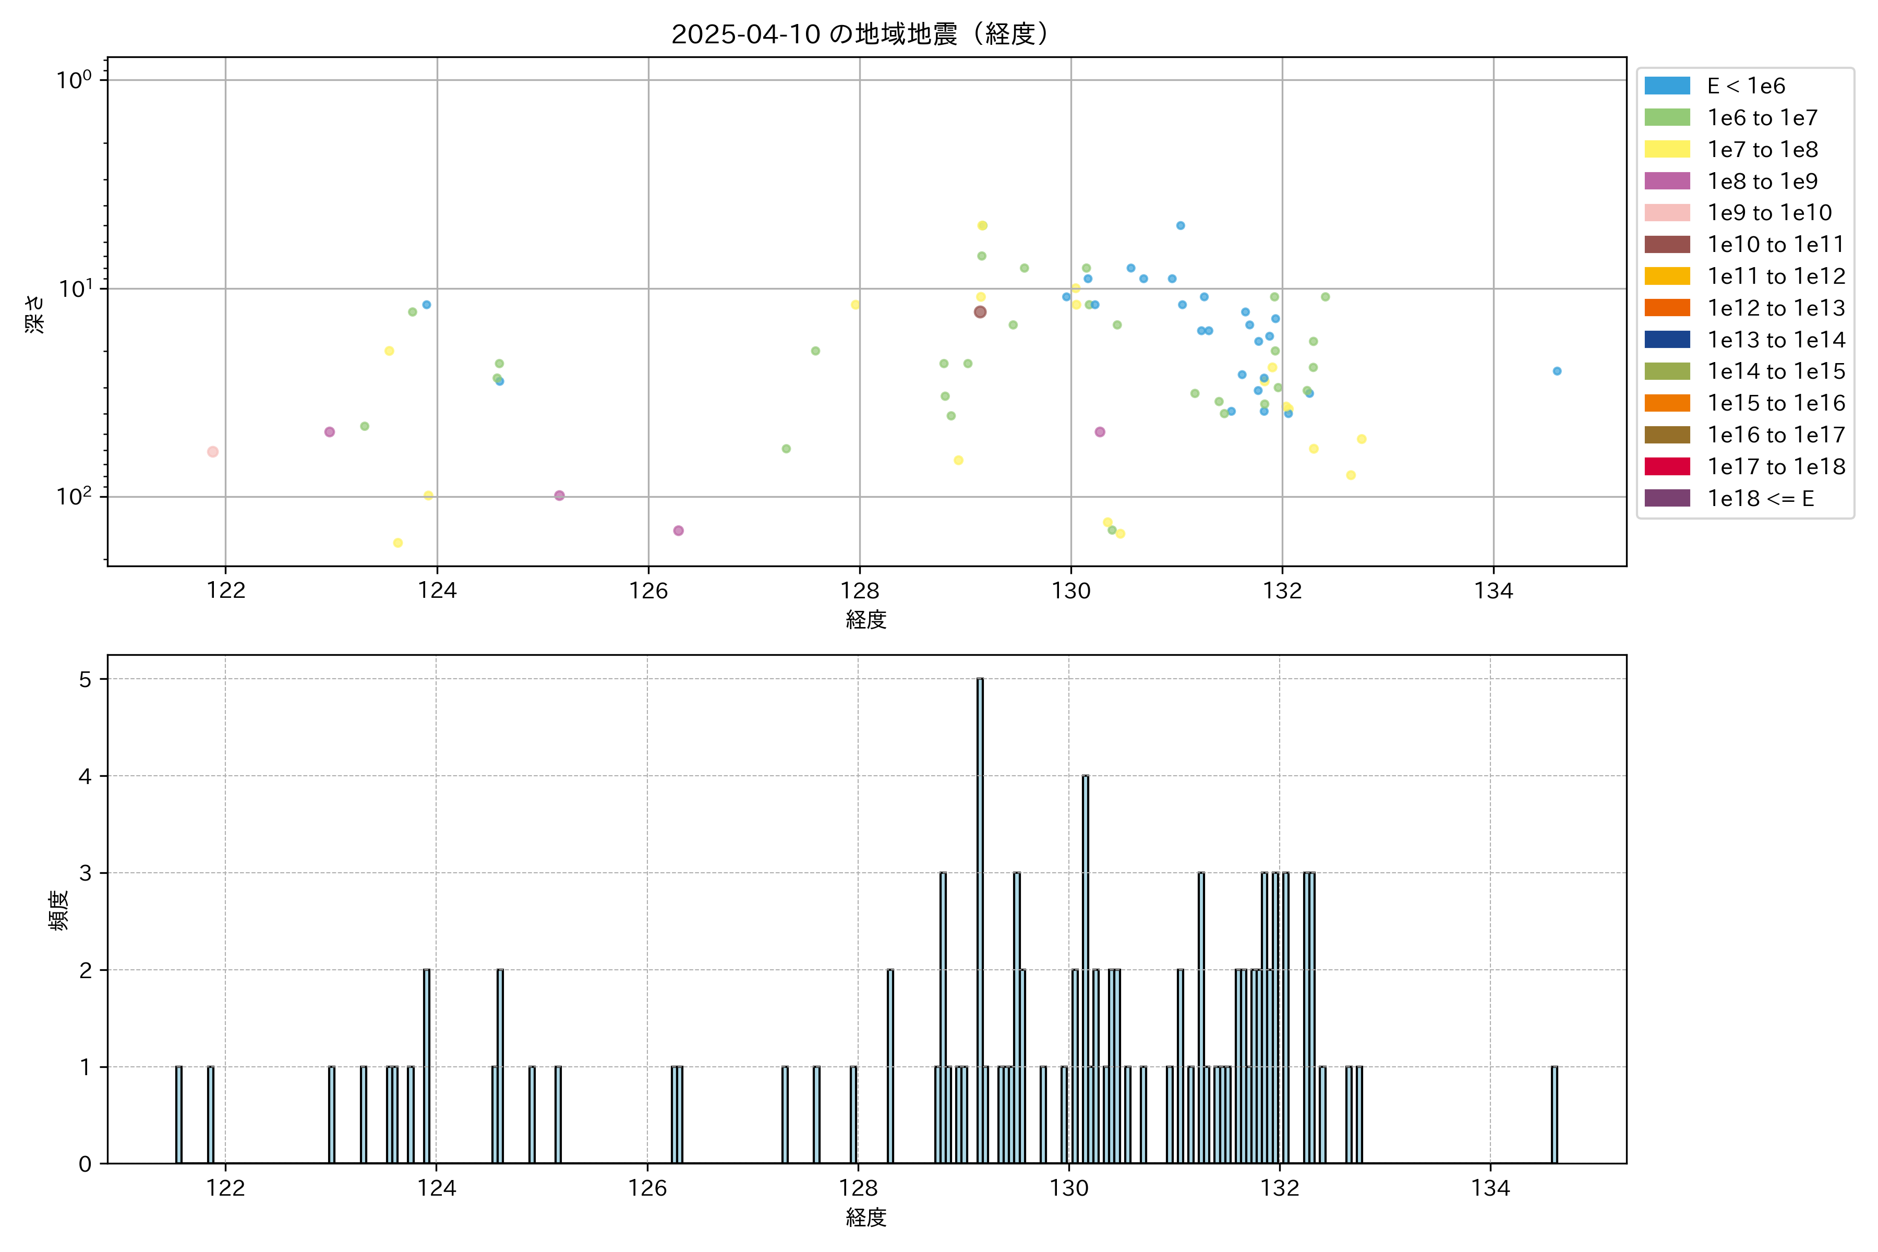Click the pink scatter point near longitude 122
This screenshot has width=1878, height=1252.
point(212,452)
